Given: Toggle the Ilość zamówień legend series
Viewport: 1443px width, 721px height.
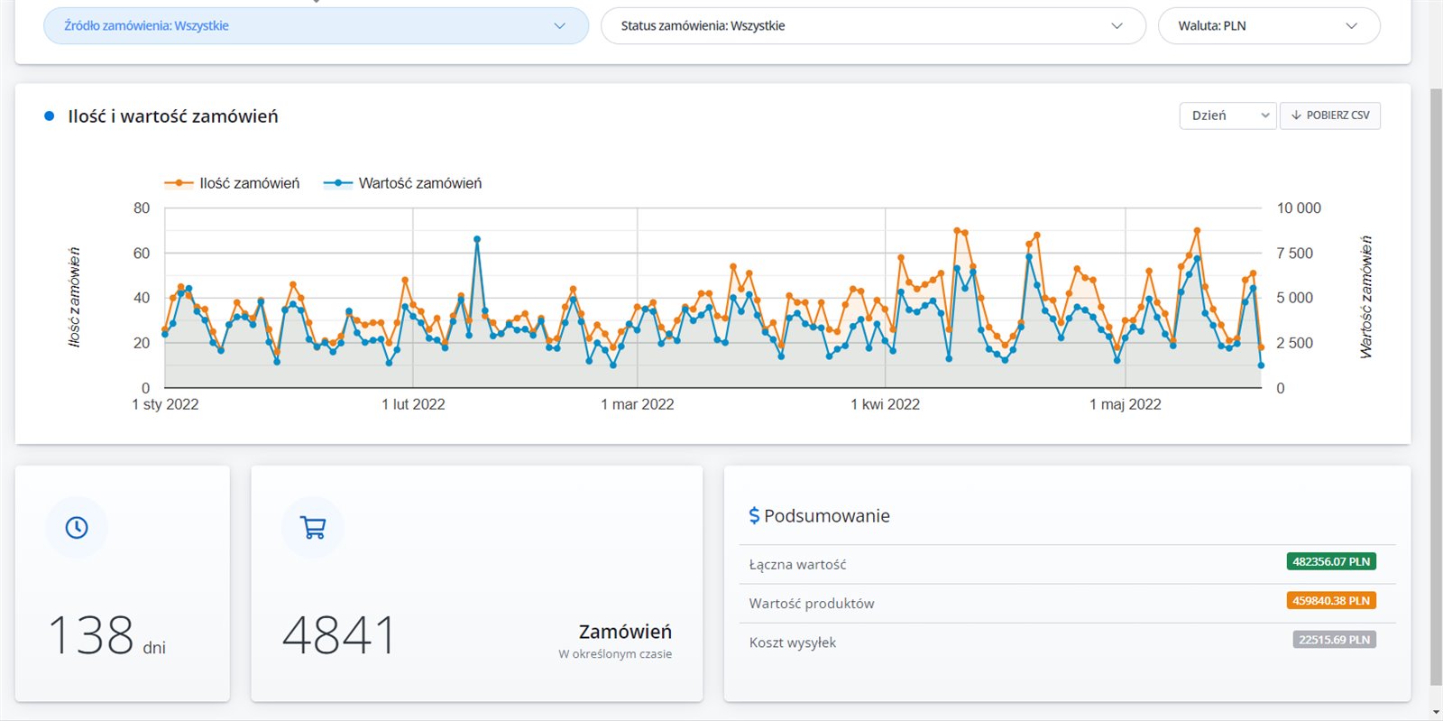Looking at the screenshot, I should click(233, 183).
